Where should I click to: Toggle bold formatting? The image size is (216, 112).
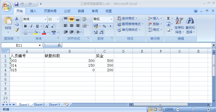pyautogui.click(x=25, y=26)
